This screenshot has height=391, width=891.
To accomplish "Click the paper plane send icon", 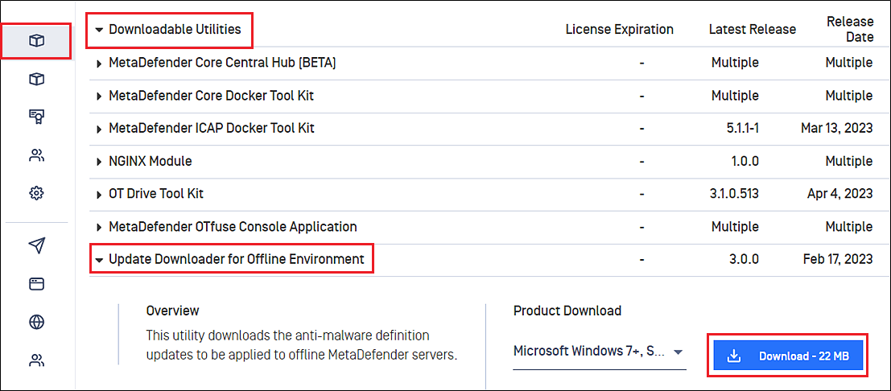I will pyautogui.click(x=36, y=245).
